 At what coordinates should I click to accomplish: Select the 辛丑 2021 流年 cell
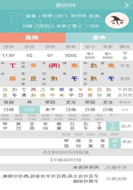click(103, 143)
